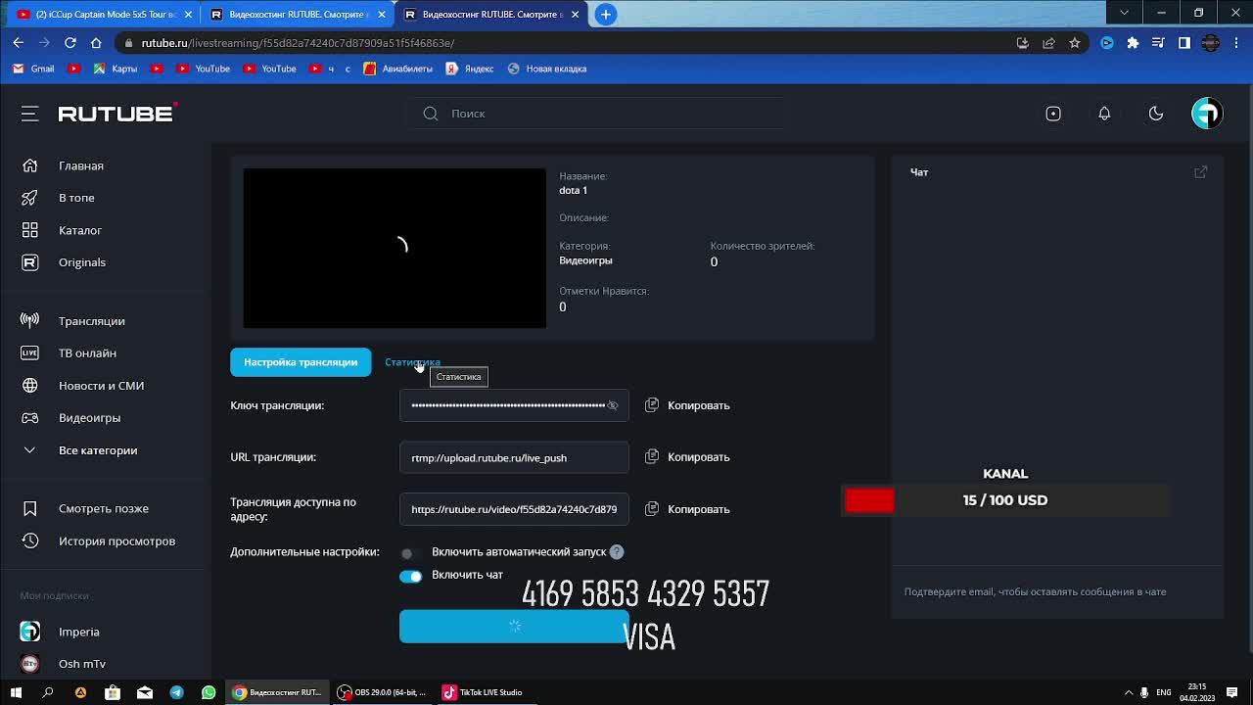Go back to the previous page
Screen dimensions: 1253x705
pyautogui.click(x=18, y=43)
